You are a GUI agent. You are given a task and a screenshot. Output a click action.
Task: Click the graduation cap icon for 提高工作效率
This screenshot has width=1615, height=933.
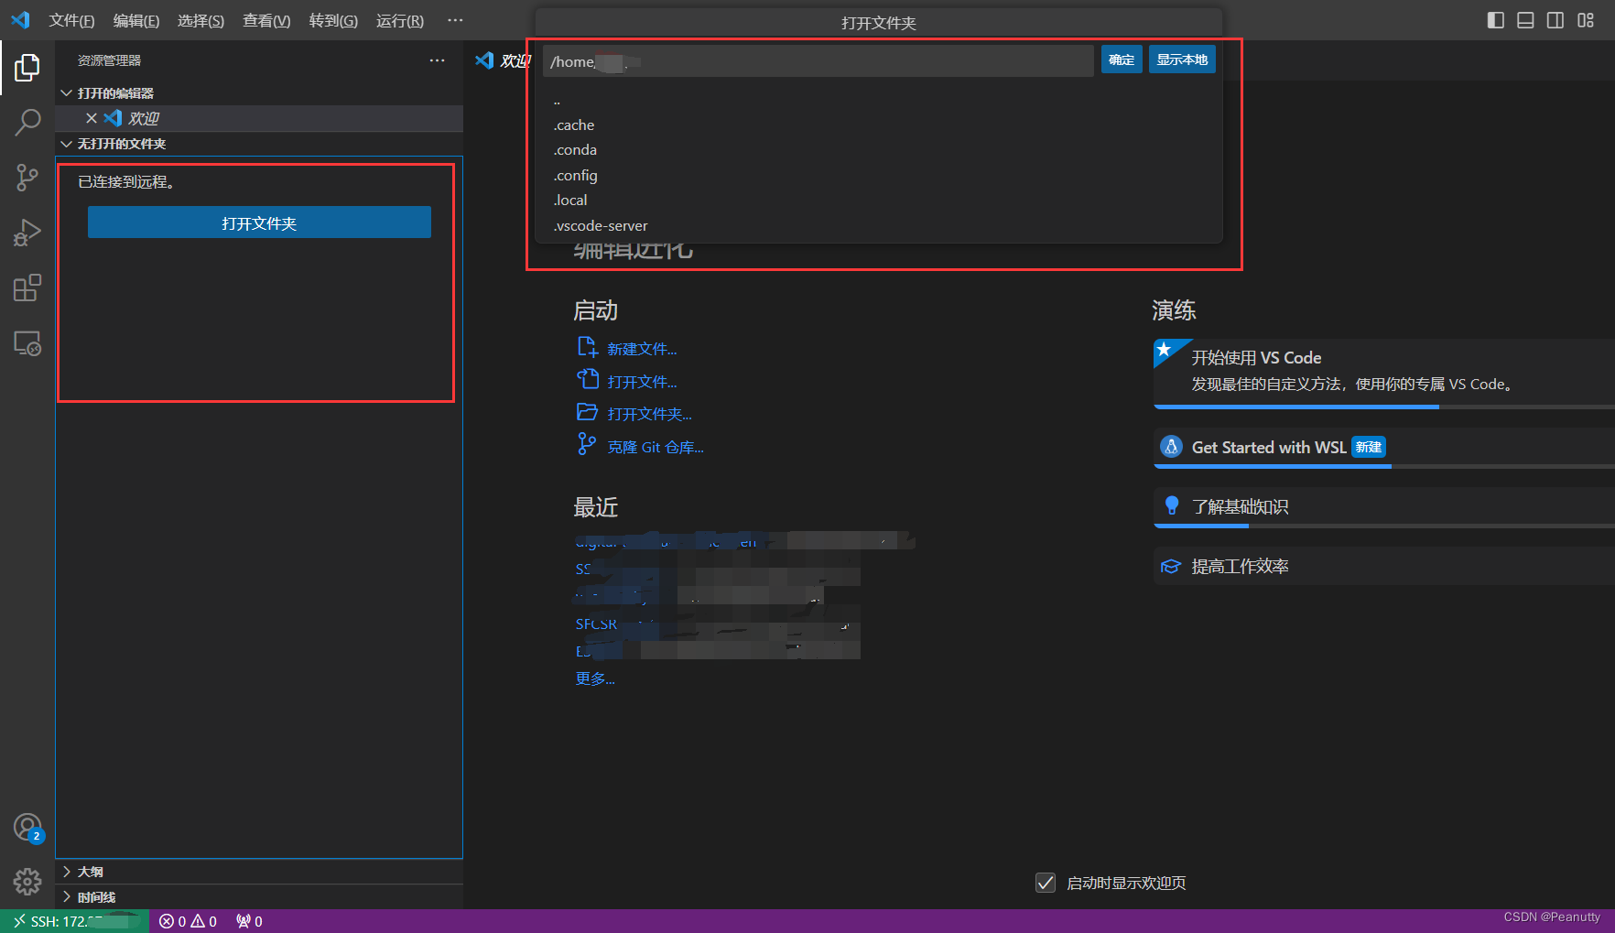(1171, 566)
